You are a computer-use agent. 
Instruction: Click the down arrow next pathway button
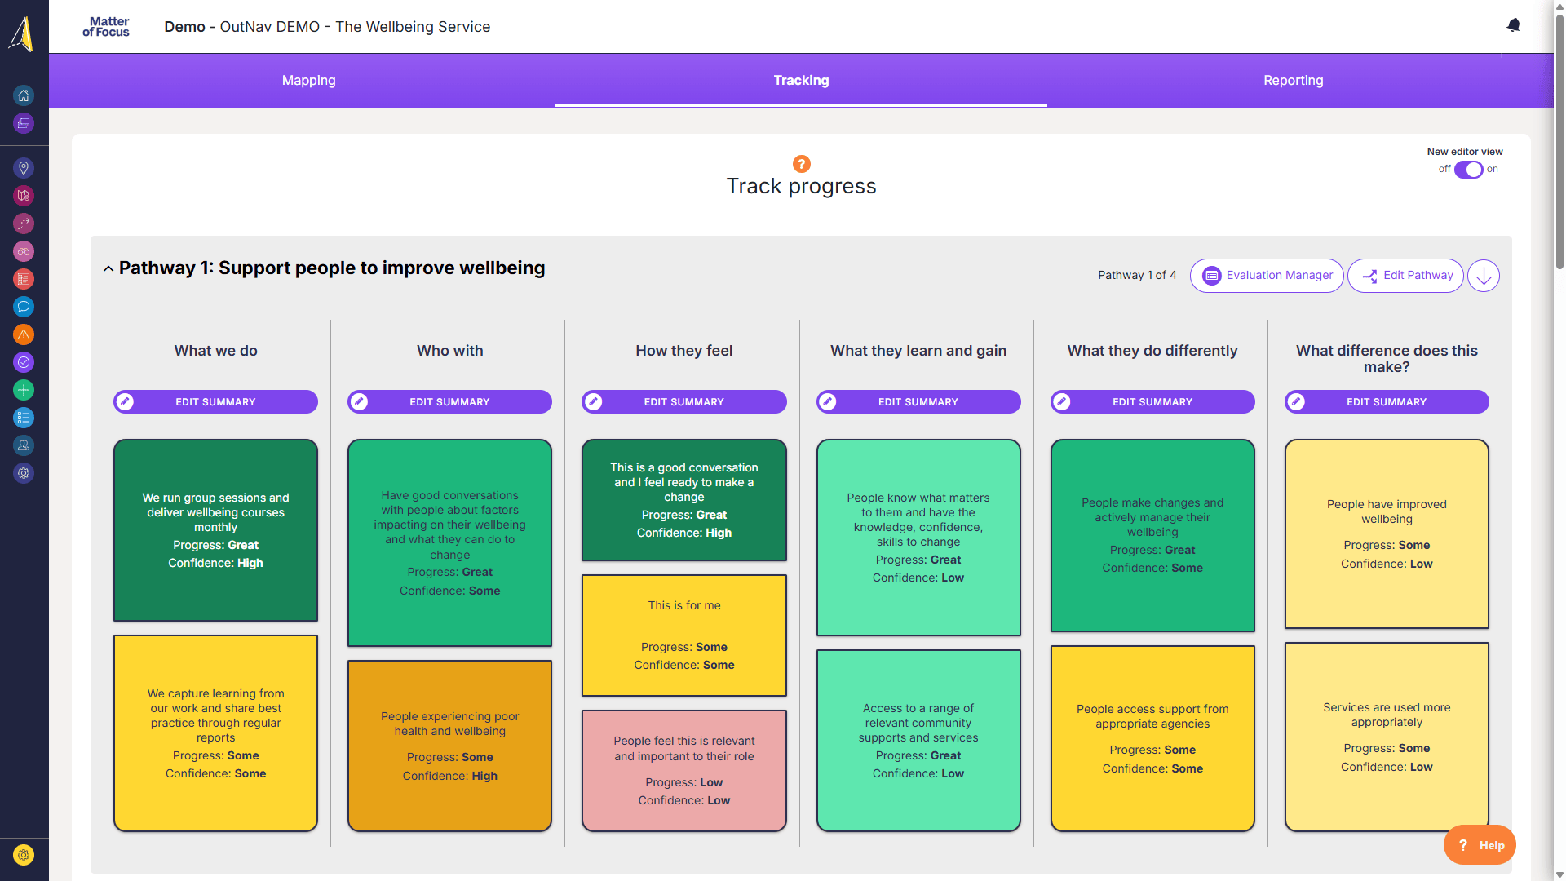click(x=1483, y=276)
